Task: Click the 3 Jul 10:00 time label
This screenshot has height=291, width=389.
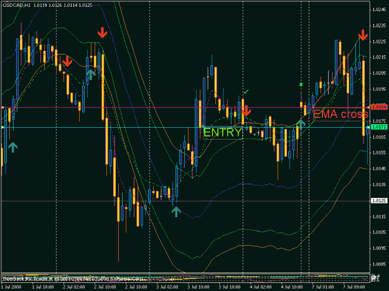Action: (x=198, y=287)
